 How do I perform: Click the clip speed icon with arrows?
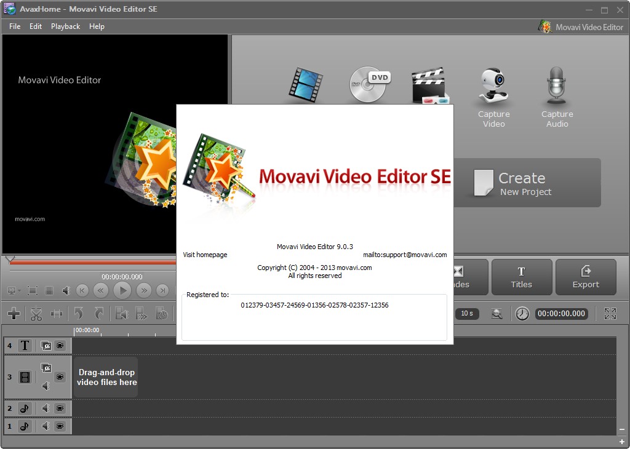[142, 314]
